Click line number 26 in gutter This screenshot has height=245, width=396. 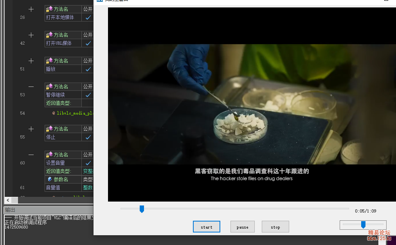[x=22, y=18]
